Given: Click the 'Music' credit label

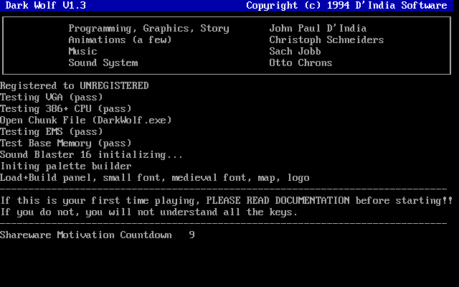Looking at the screenshot, I should pos(83,51).
